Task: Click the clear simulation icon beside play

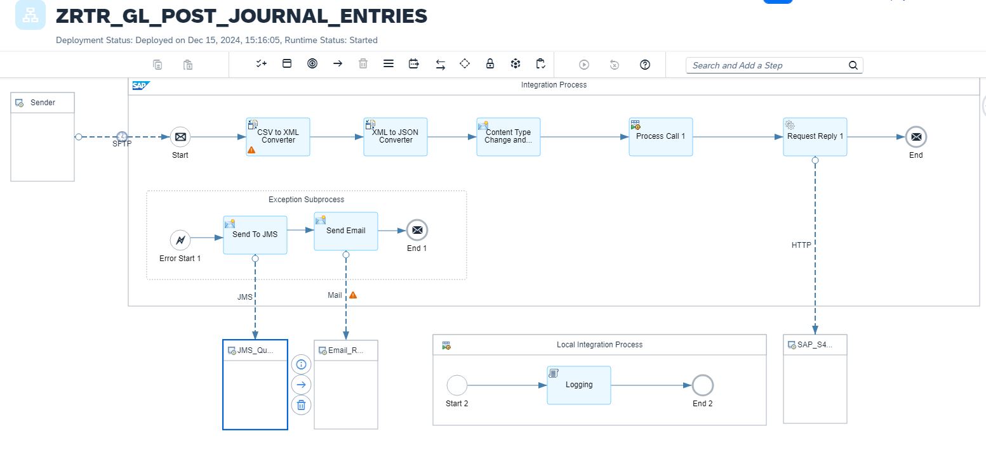Action: (x=613, y=65)
